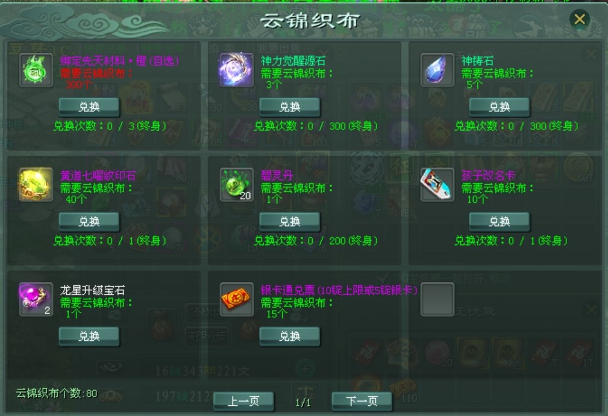Click the purple 龙星升级宝石 gem icon

(x=36, y=299)
